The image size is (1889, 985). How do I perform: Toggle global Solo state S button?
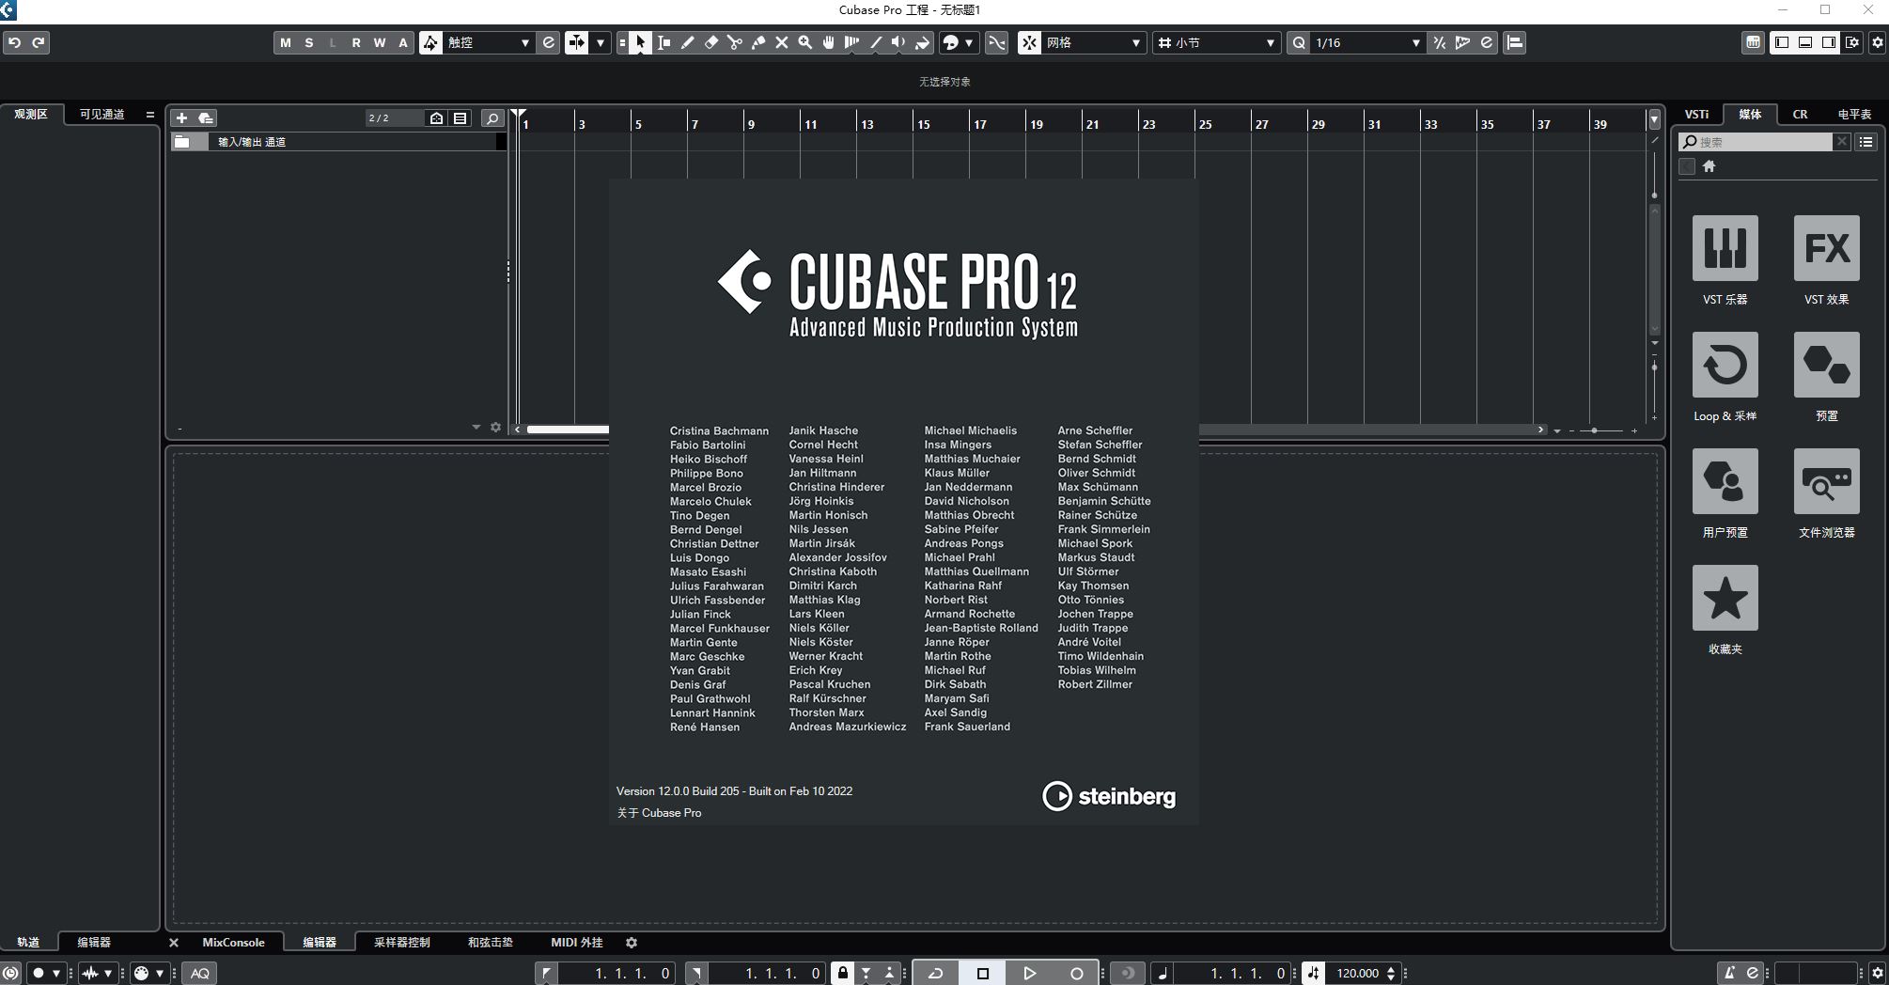[x=309, y=42]
